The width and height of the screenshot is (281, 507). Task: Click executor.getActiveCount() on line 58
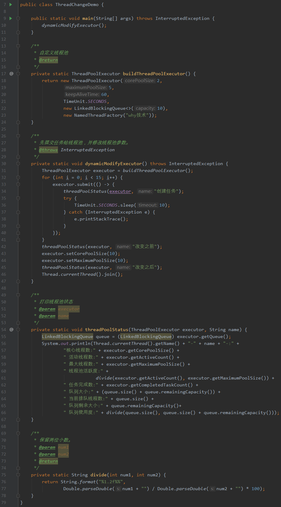(x=140, y=357)
